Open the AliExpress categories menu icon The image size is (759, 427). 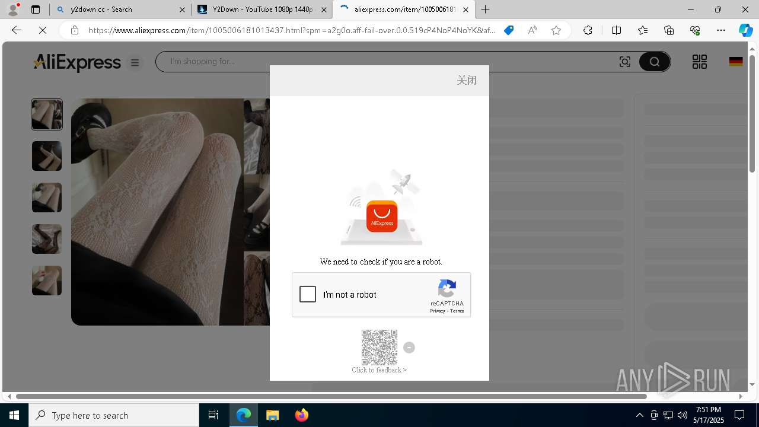click(135, 62)
